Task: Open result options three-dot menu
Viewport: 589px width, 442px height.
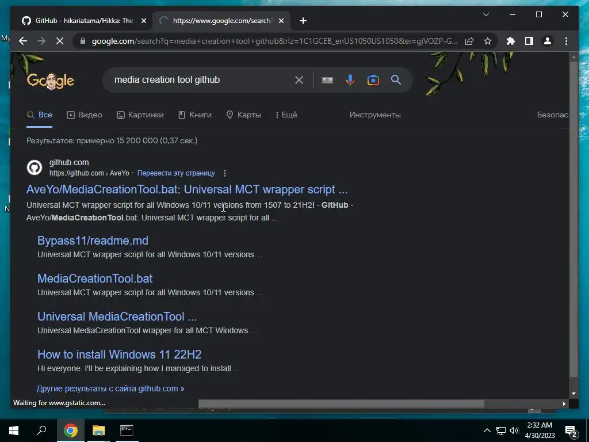Action: [225, 173]
